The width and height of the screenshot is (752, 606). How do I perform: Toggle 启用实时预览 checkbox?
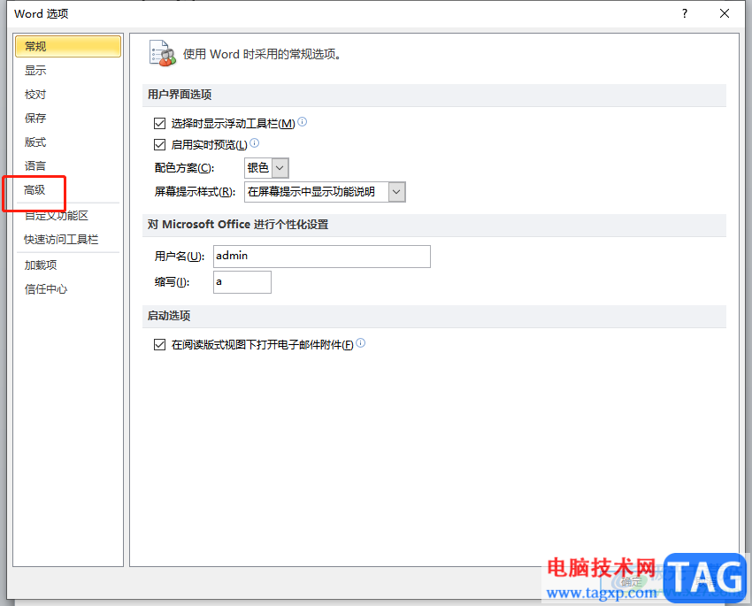(x=160, y=144)
